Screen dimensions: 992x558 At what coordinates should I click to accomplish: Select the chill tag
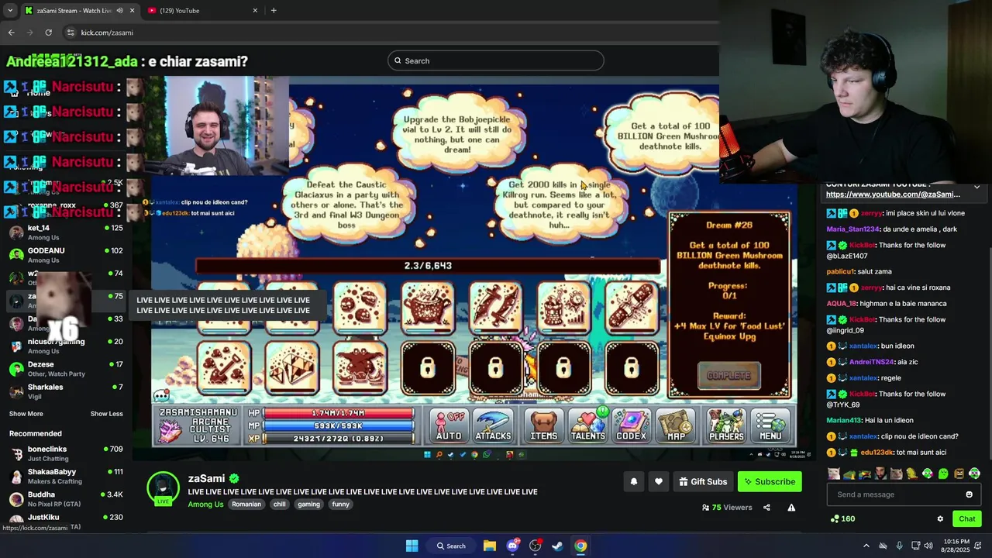click(280, 504)
